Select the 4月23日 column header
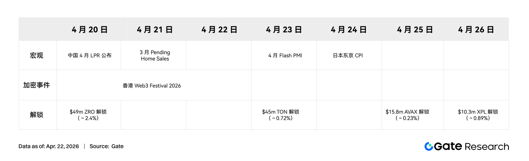The image size is (529, 161). coord(284,30)
